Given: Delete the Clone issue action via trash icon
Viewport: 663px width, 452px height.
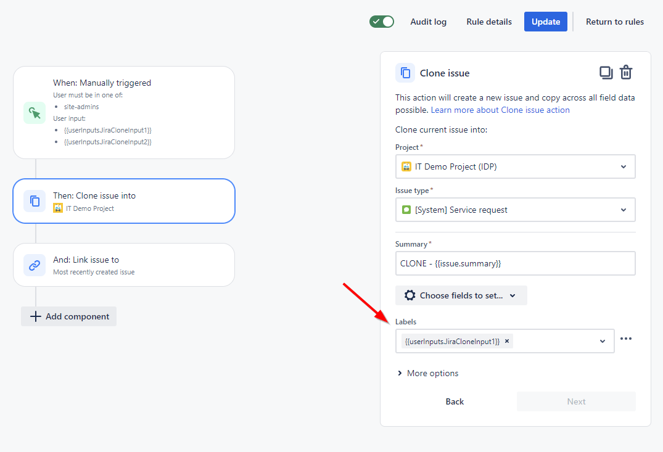Looking at the screenshot, I should tap(626, 72).
